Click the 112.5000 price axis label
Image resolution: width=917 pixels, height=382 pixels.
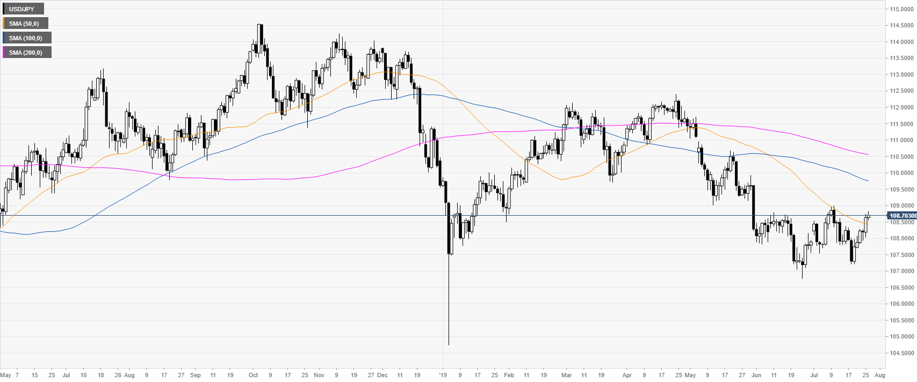902,91
